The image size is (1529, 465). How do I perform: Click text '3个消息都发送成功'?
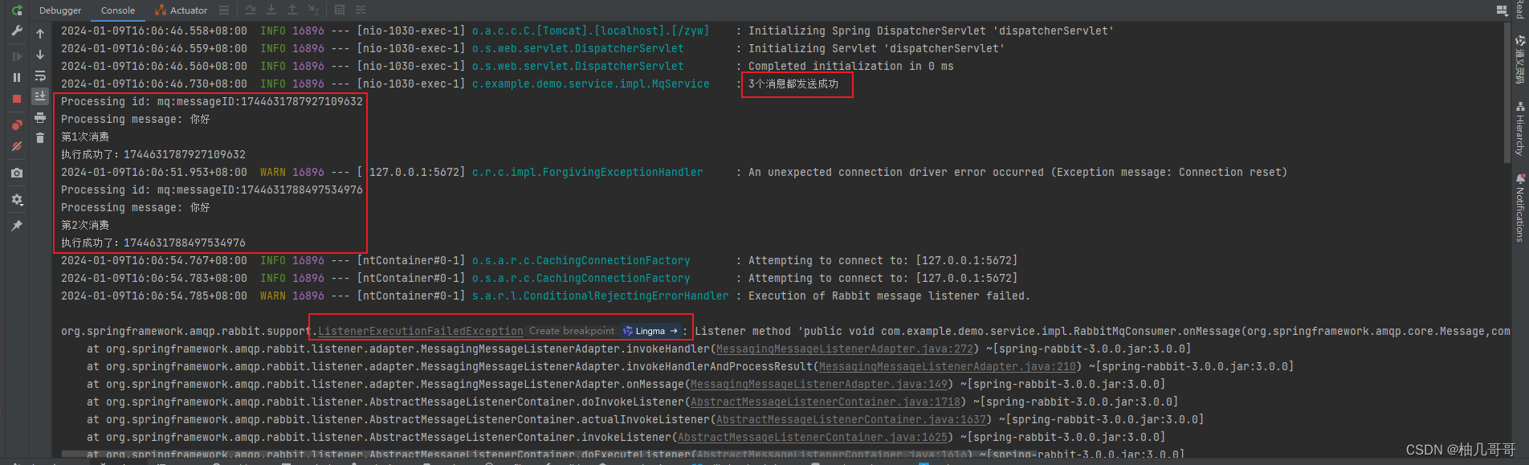(793, 84)
